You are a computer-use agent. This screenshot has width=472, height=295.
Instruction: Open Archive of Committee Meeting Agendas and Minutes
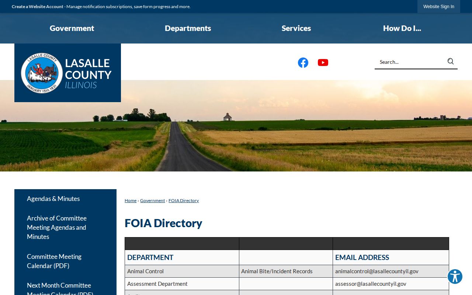coord(65,228)
